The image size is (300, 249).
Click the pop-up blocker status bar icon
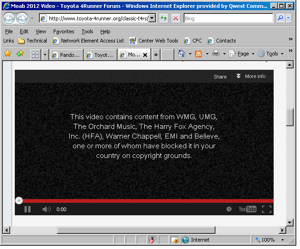pyautogui.click(x=153, y=240)
